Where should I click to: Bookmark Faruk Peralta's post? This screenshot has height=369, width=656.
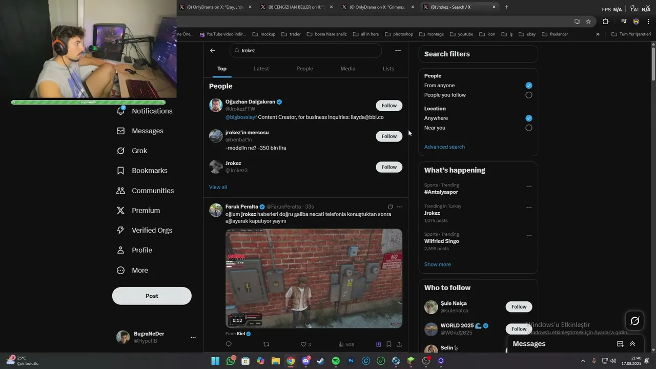click(x=389, y=344)
